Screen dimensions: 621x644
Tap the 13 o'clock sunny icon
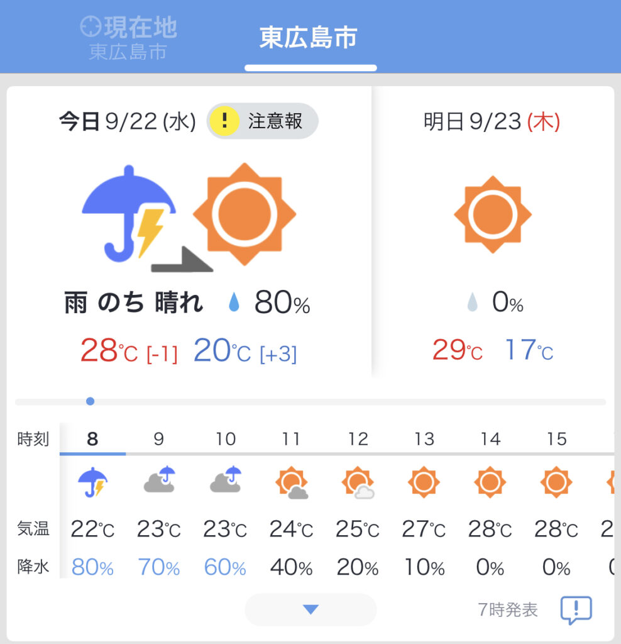click(424, 483)
